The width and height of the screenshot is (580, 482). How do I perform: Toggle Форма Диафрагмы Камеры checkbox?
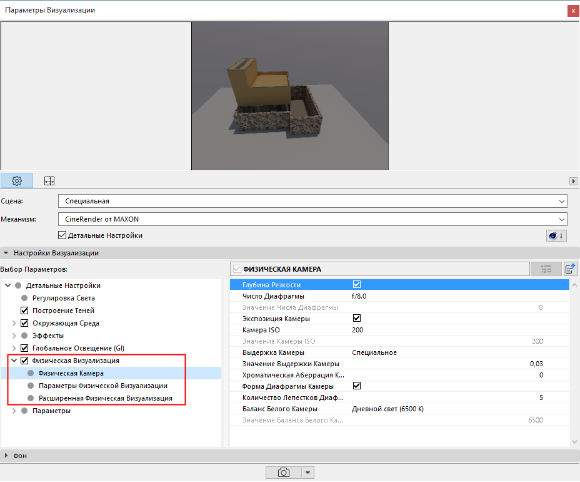click(x=357, y=386)
